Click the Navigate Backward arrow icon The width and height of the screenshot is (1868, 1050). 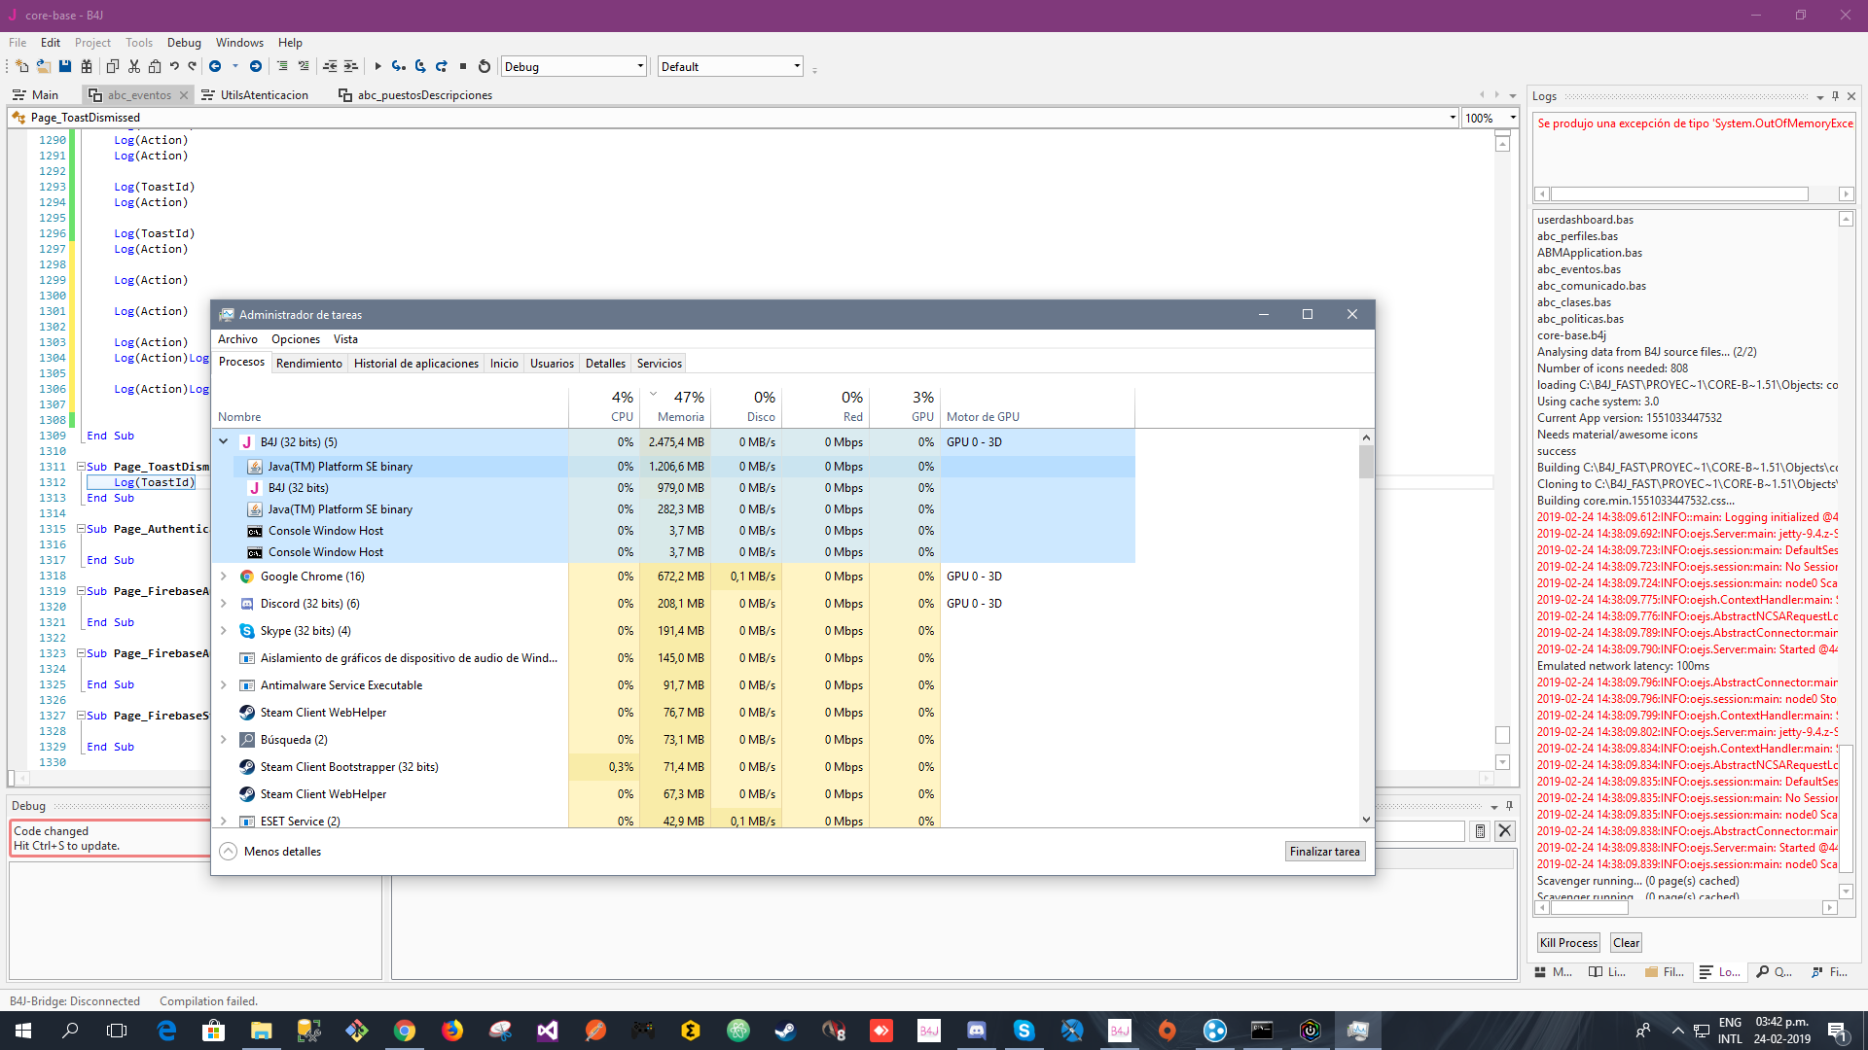(215, 66)
